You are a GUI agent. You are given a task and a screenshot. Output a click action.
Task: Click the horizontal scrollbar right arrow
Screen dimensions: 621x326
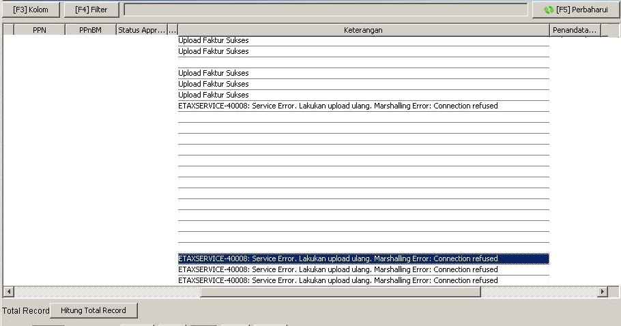click(603, 292)
